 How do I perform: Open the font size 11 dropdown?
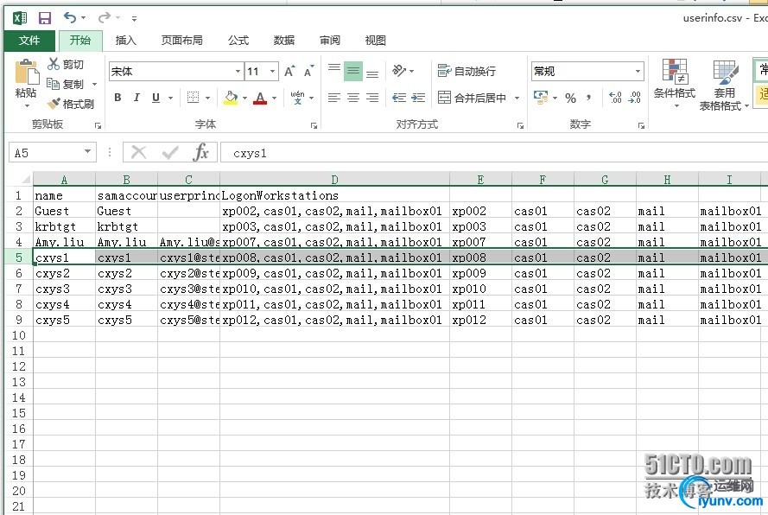point(273,72)
